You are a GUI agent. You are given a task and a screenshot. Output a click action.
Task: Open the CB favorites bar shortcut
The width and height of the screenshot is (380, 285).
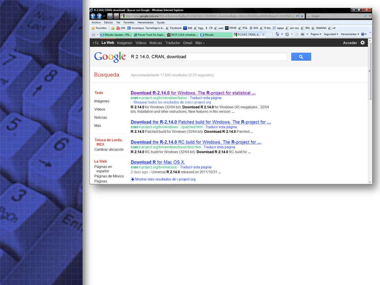pyautogui.click(x=209, y=28)
